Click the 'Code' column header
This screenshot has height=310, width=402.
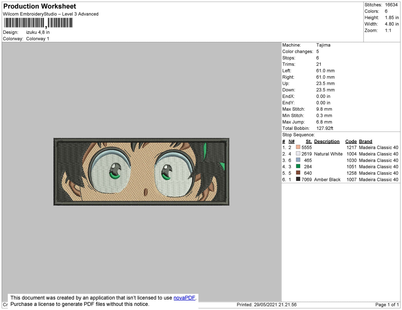coord(351,141)
